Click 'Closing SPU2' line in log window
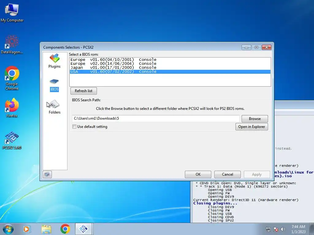The height and width of the screenshot is (235, 314). click(221, 220)
